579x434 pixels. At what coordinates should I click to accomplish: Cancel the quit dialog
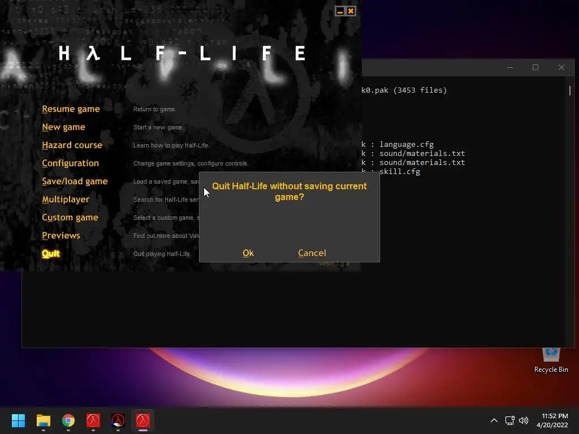point(312,253)
